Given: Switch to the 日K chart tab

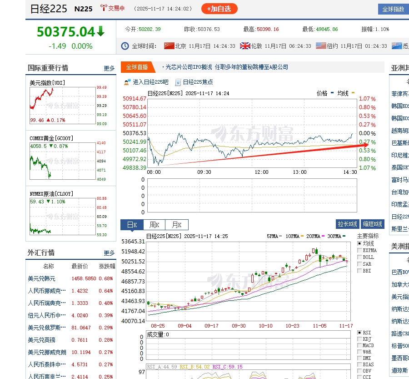Looking at the screenshot, I should pos(132,225).
